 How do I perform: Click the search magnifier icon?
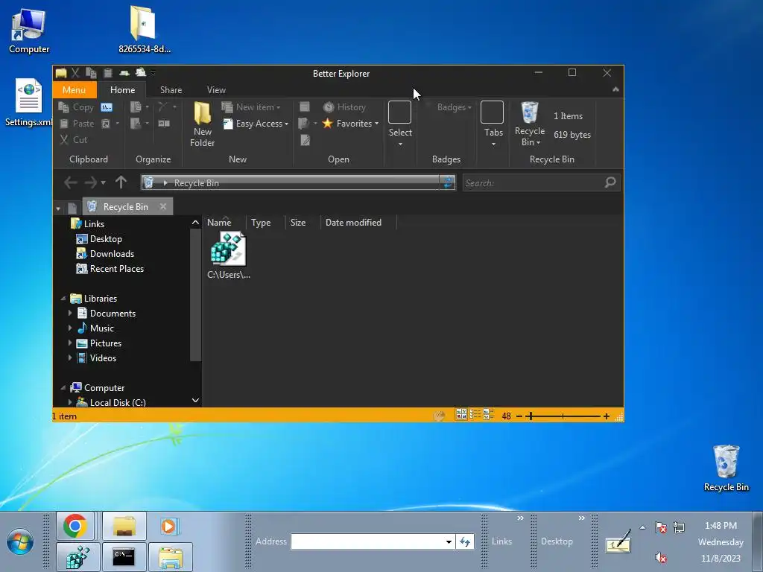[610, 182]
